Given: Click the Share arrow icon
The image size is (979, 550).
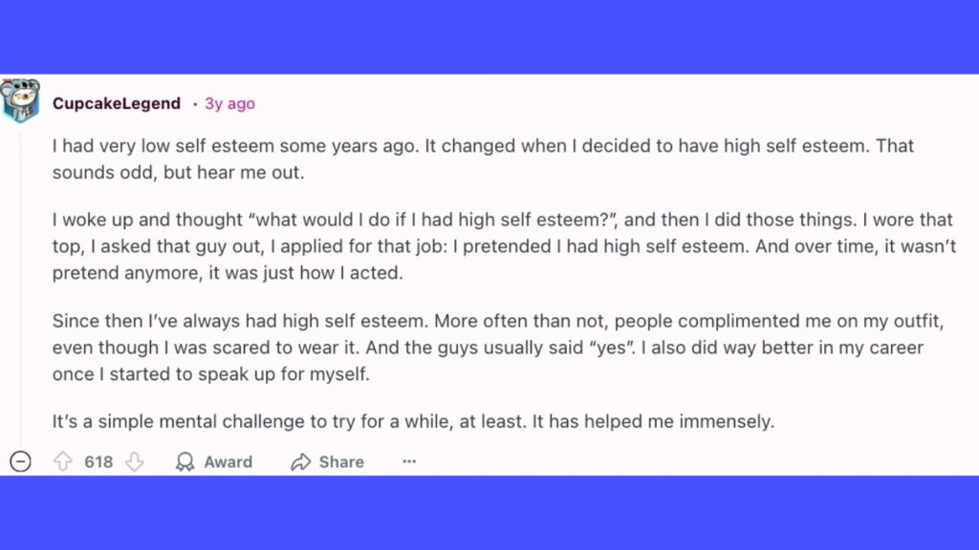Looking at the screenshot, I should pyautogui.click(x=301, y=462).
